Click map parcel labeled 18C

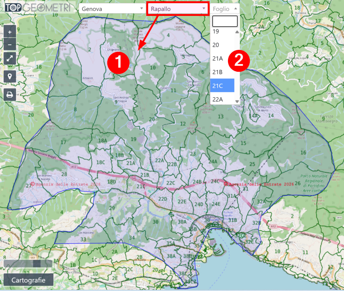click(100, 162)
